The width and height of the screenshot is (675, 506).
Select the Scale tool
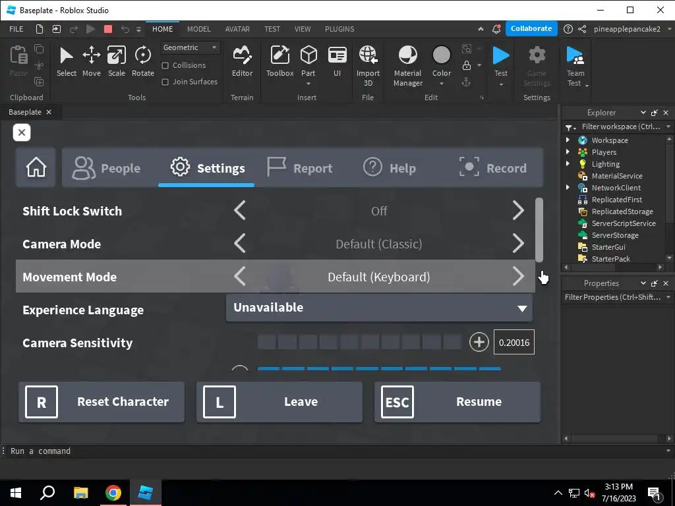116,61
